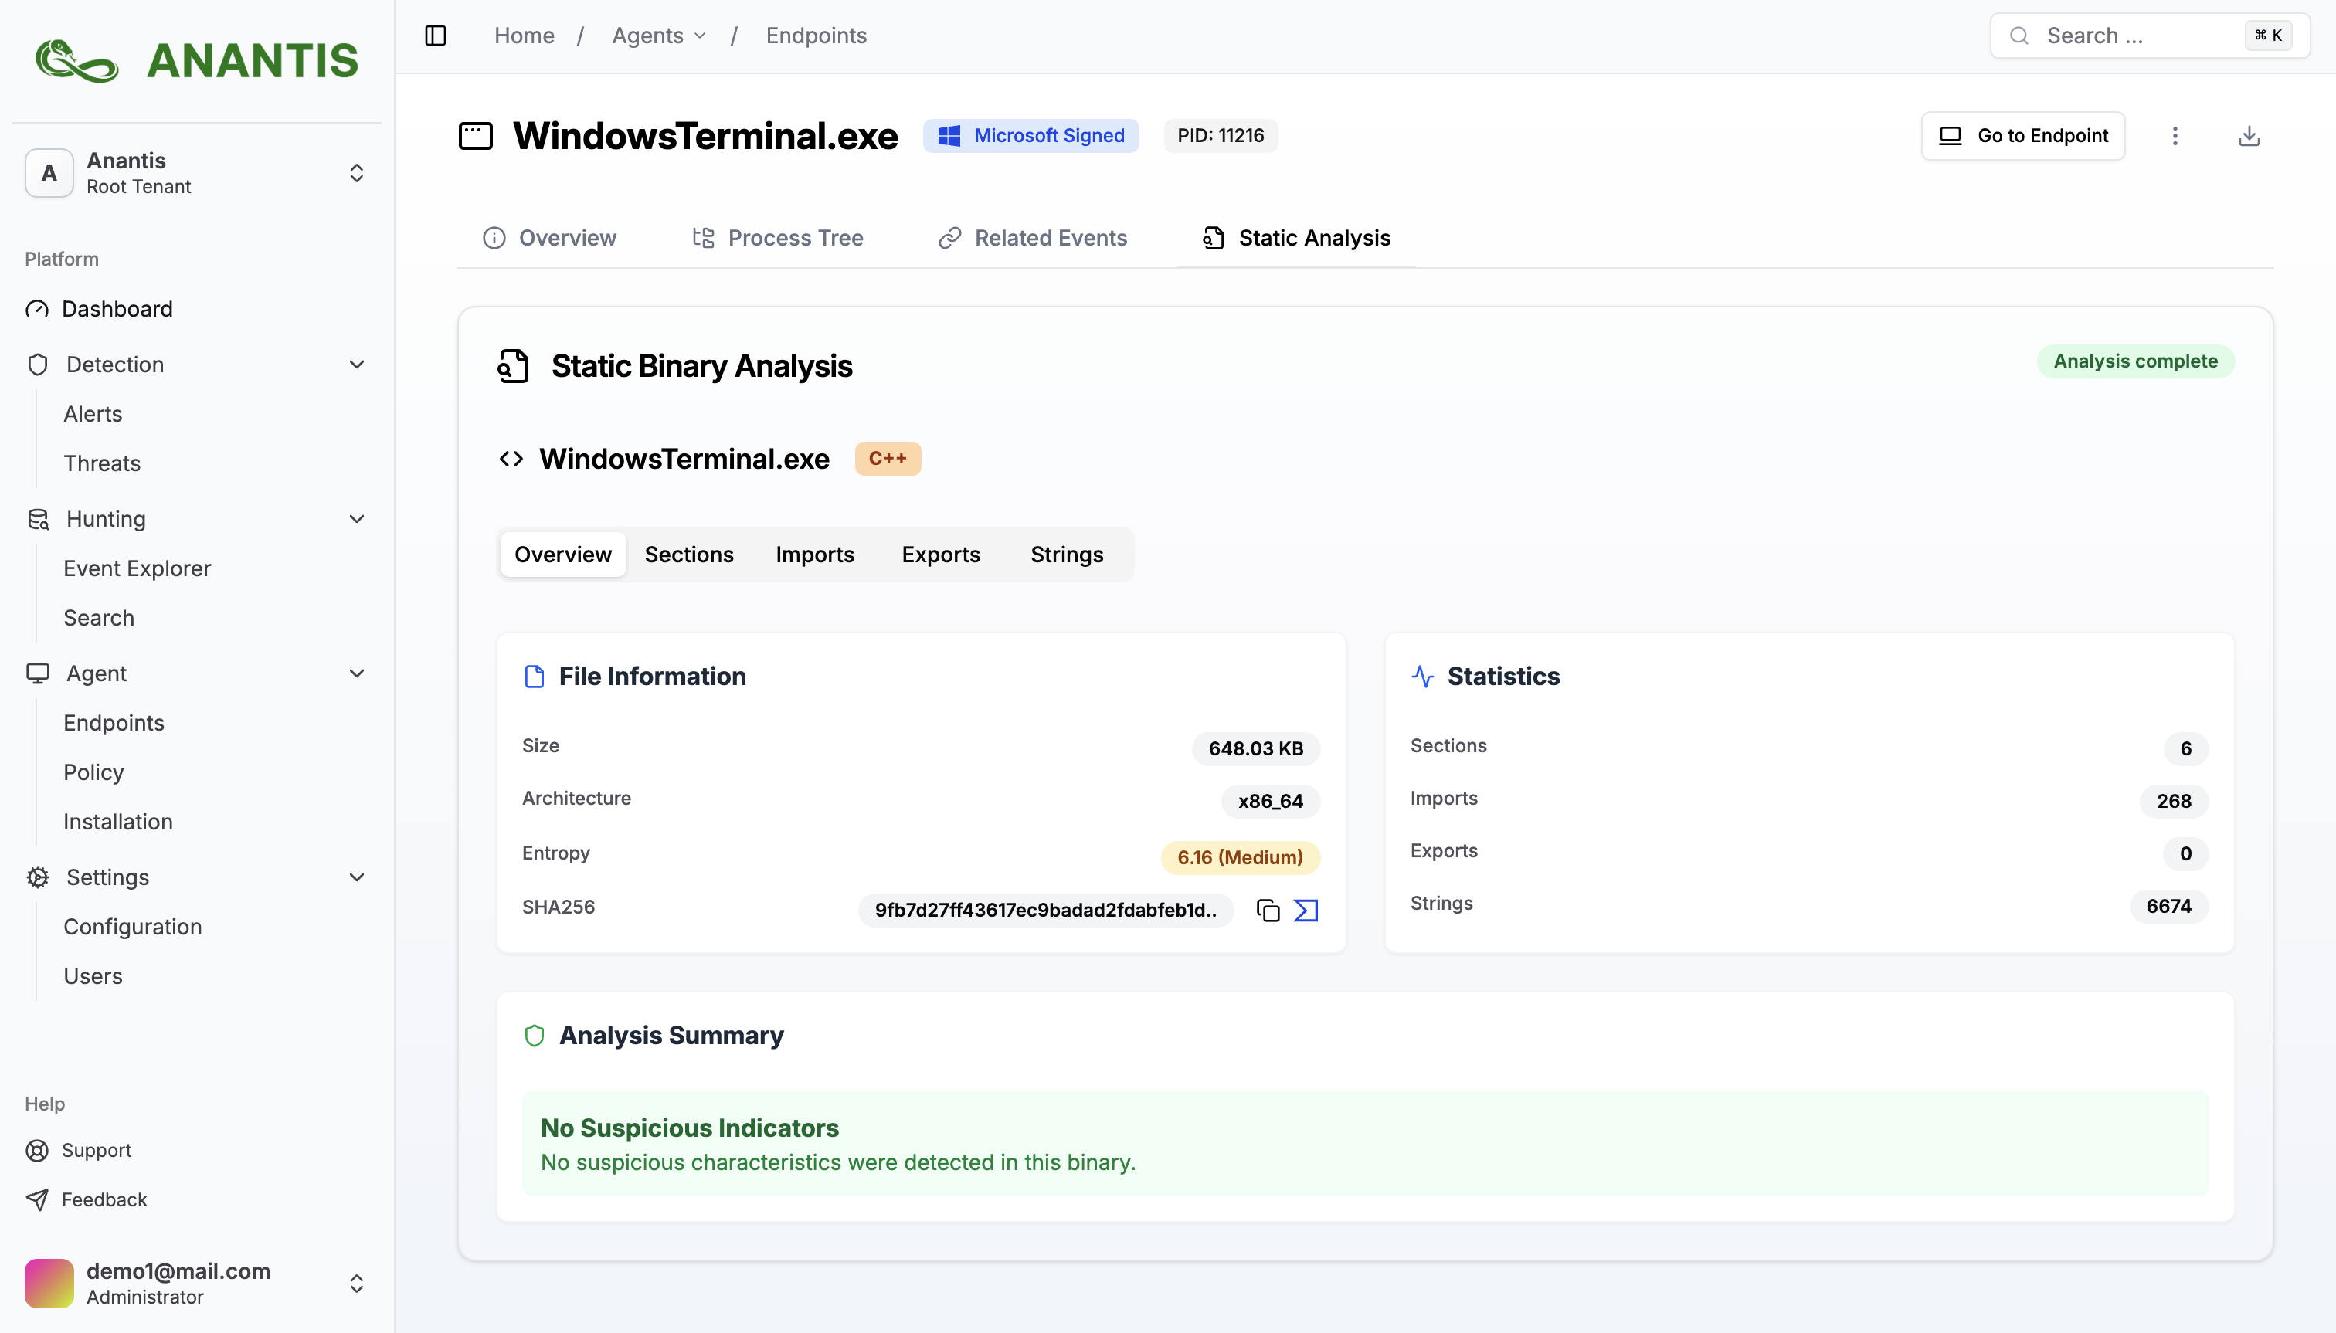The image size is (2336, 1333).
Task: Click the code brackets icon by WindowsTerminal.exe
Action: (x=511, y=459)
